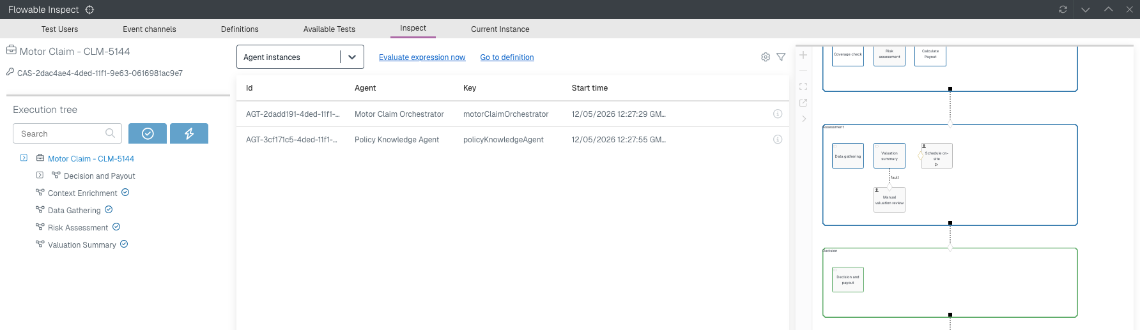
Task: Switch to Event channels tab
Action: click(150, 29)
